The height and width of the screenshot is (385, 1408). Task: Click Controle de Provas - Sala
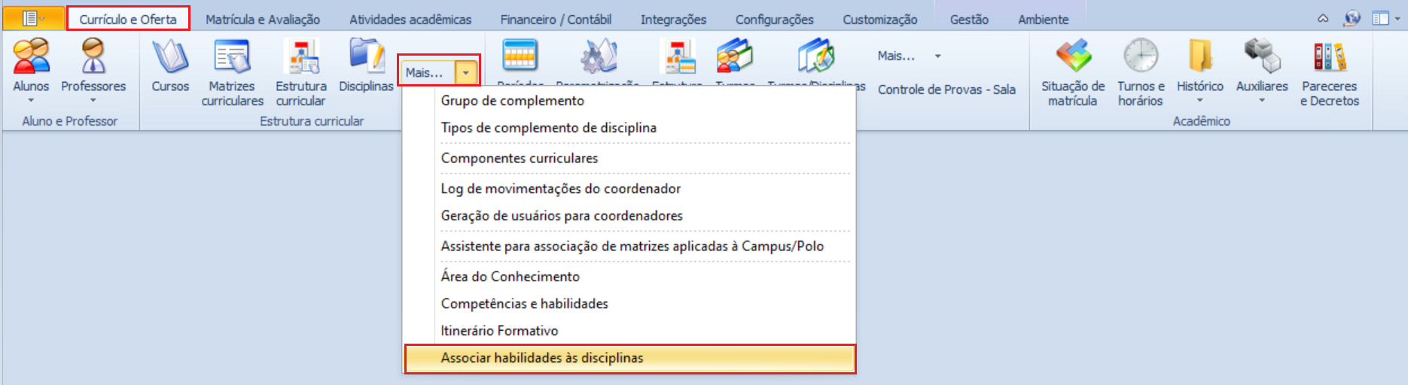946,89
